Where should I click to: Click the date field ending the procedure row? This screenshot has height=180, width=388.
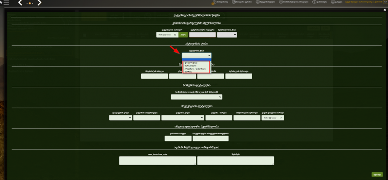click(273, 118)
